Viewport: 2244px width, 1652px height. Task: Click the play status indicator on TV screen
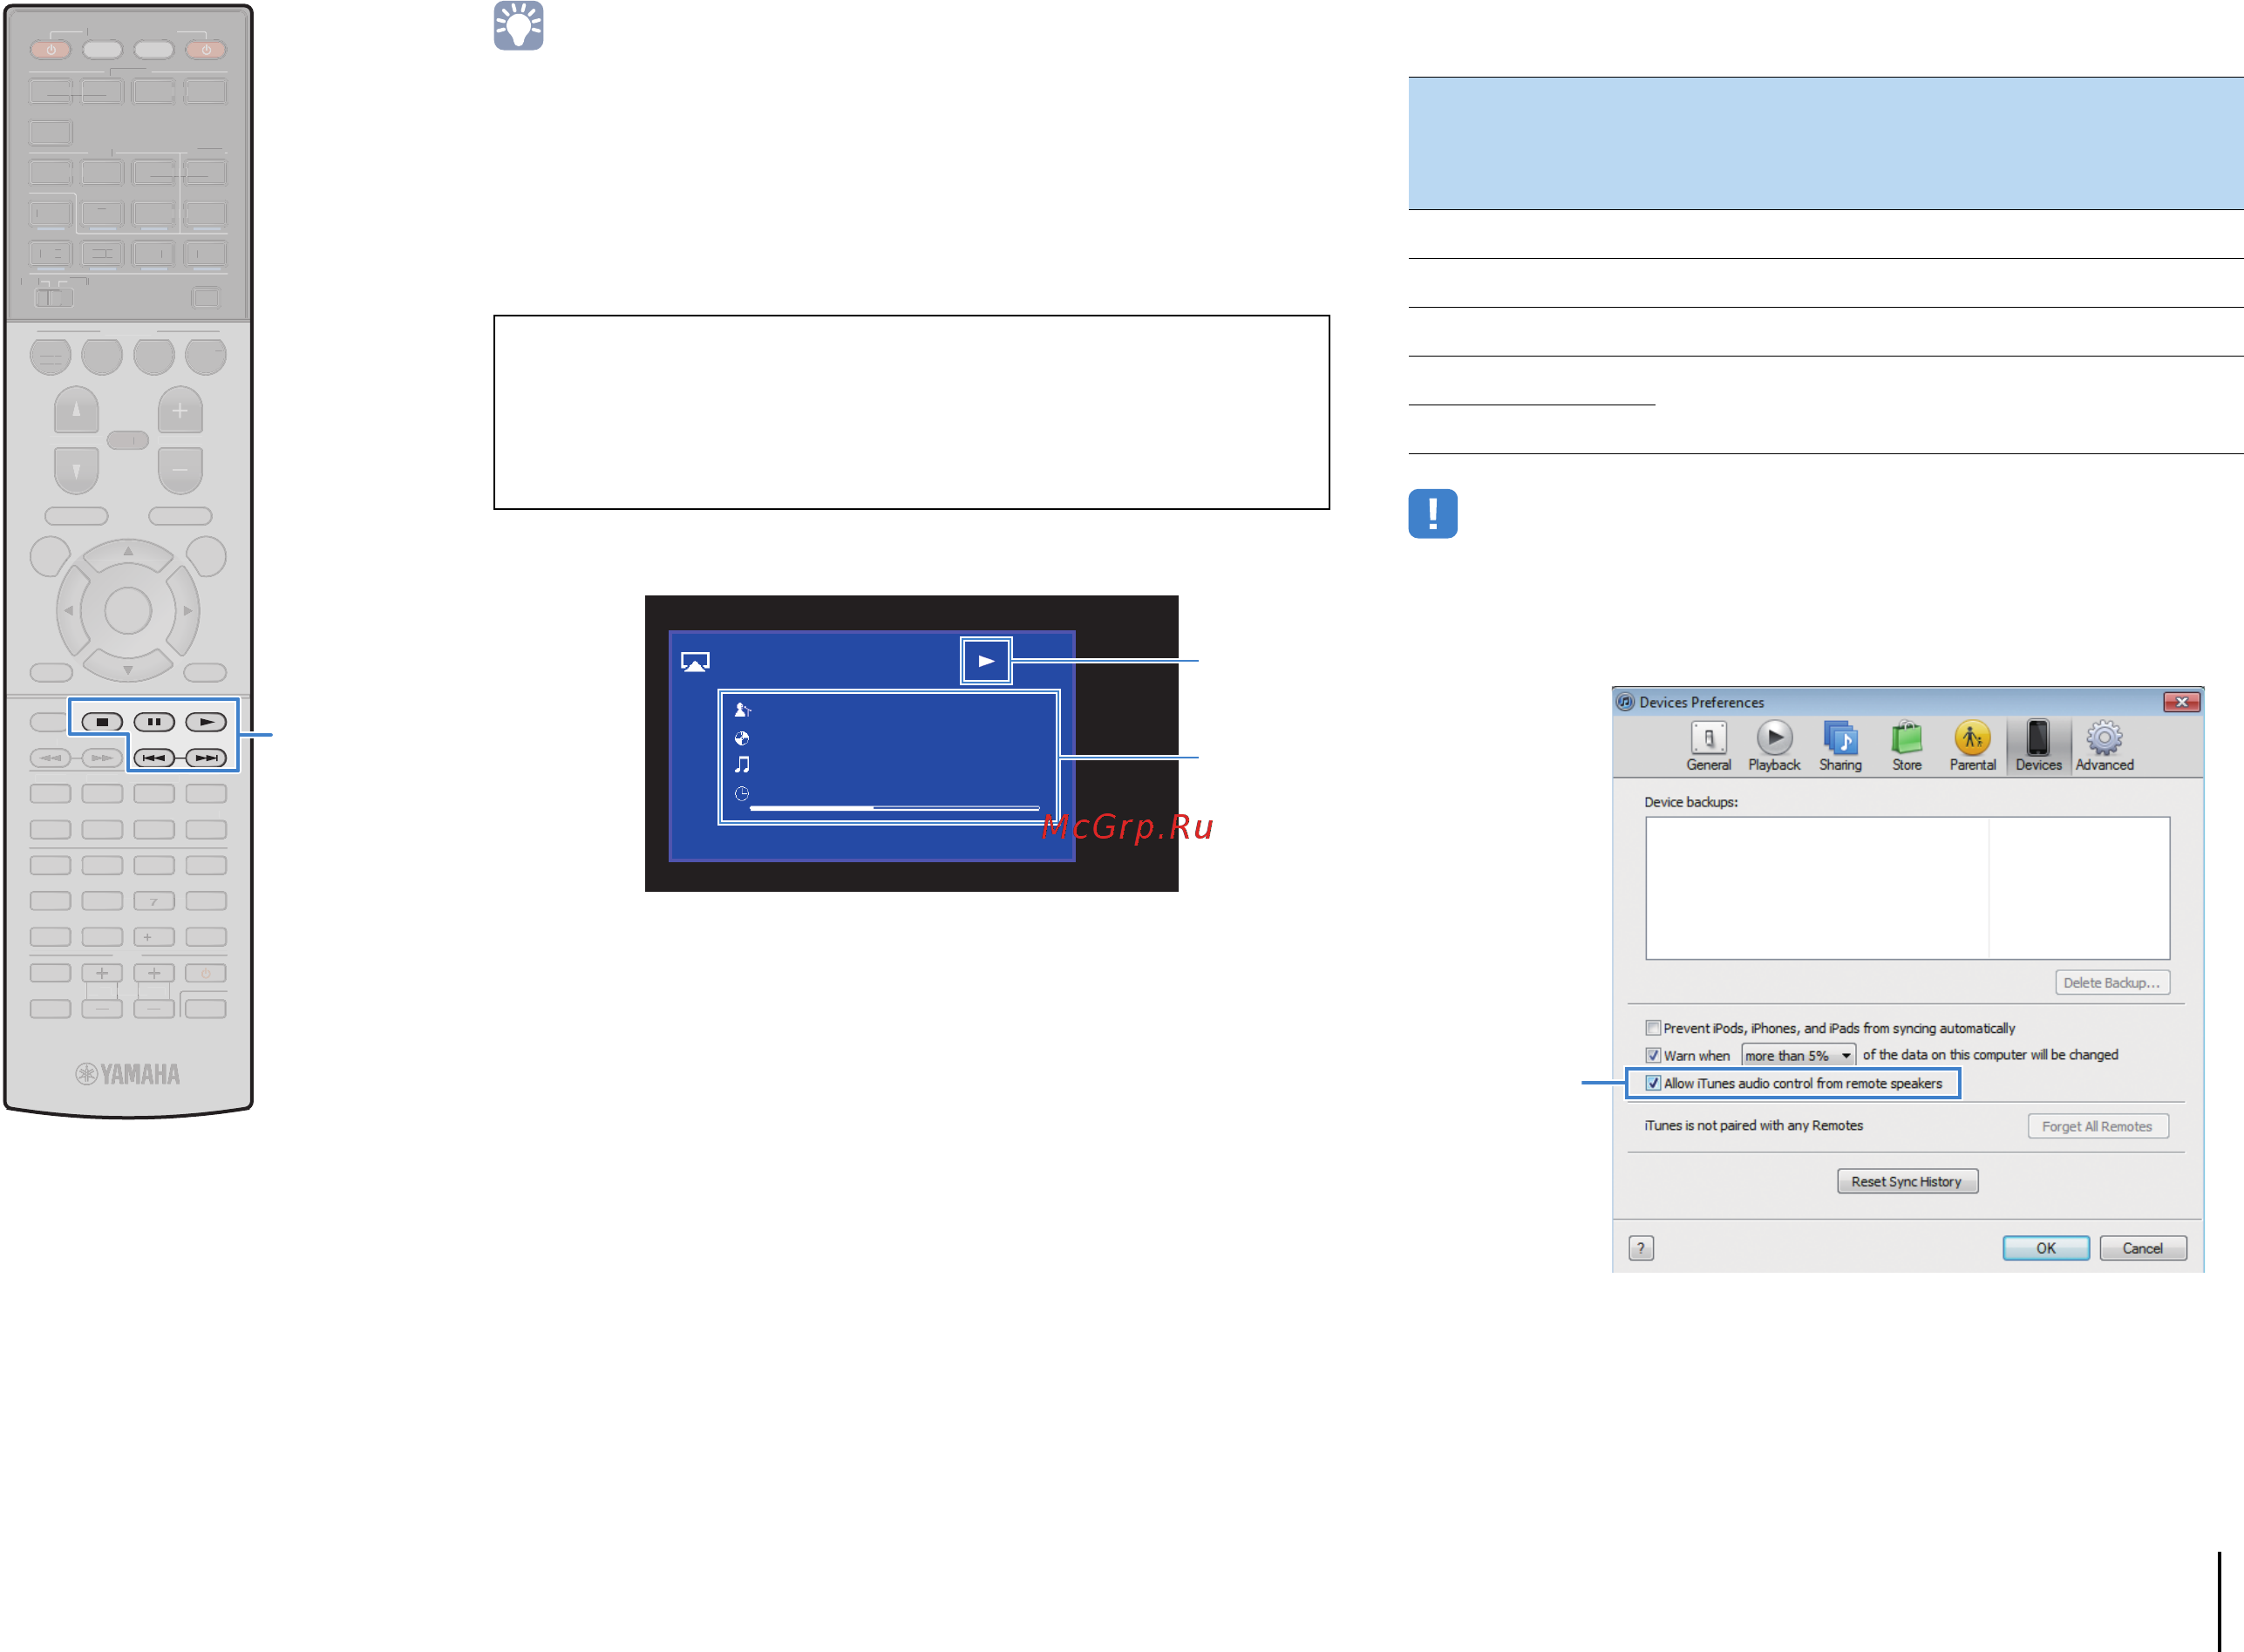pos(986,661)
